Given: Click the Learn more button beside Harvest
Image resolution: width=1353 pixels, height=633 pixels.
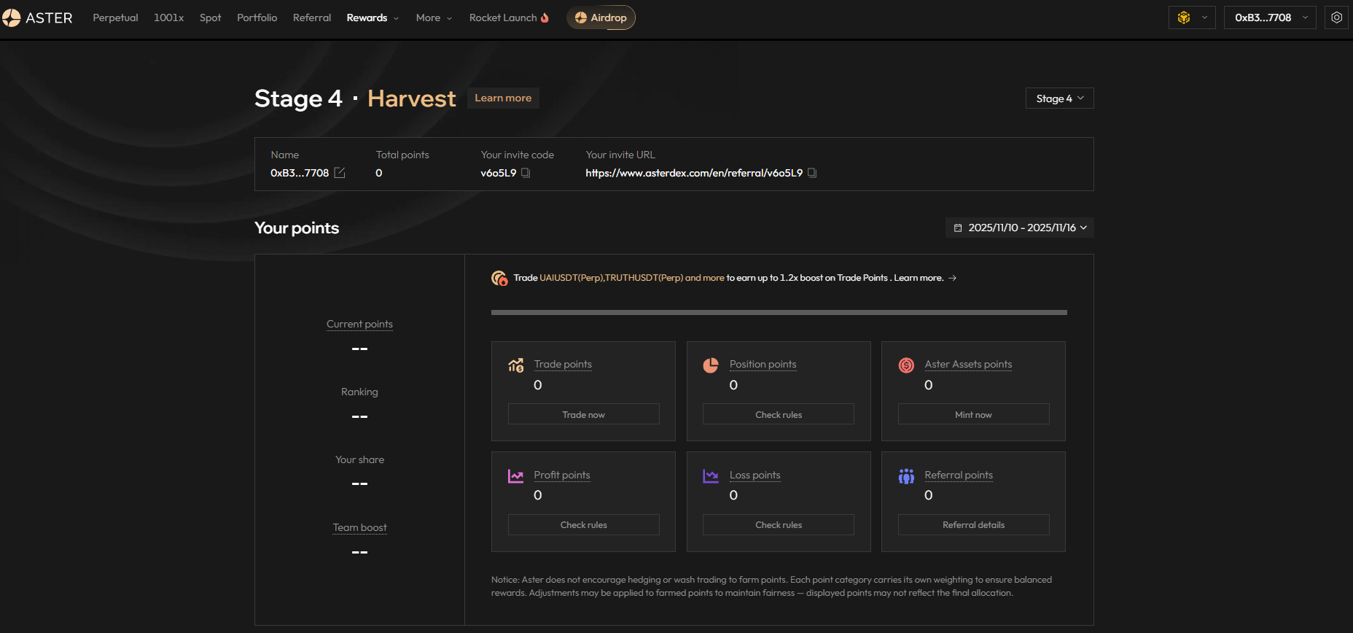Looking at the screenshot, I should [503, 98].
